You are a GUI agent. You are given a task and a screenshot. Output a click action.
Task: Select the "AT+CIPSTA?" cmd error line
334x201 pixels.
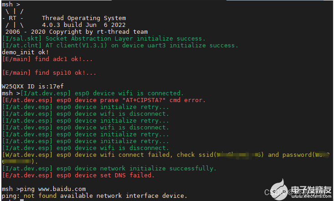(x=104, y=100)
